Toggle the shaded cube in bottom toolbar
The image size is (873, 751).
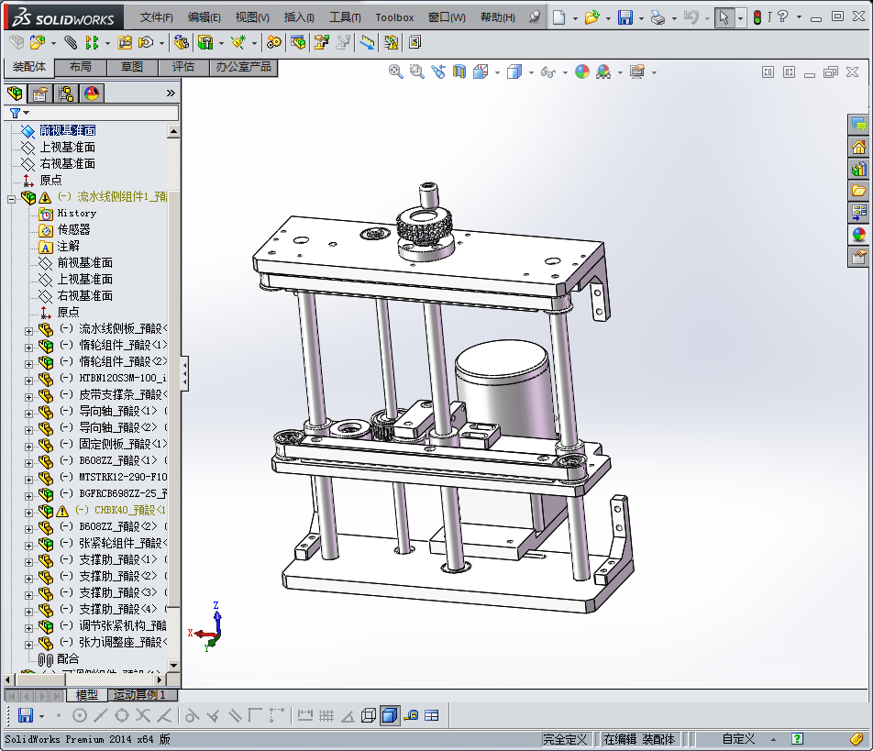click(x=390, y=716)
